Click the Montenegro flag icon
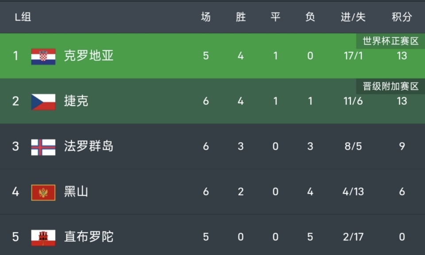 coord(43,192)
